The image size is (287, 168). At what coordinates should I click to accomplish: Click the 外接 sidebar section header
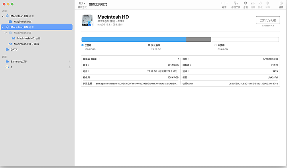[x=4, y=57]
